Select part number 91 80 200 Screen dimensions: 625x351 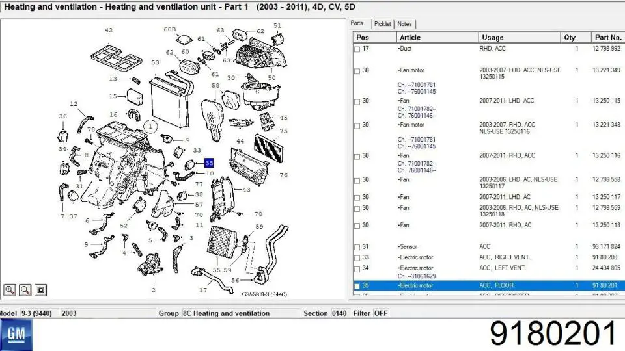(605, 257)
